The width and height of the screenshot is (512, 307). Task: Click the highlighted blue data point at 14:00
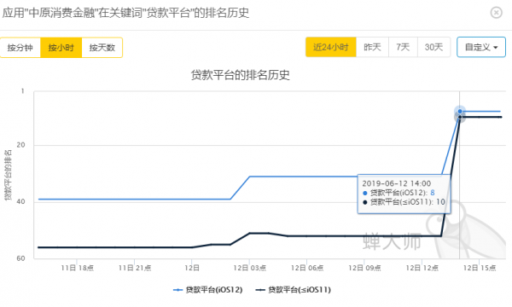click(460, 111)
